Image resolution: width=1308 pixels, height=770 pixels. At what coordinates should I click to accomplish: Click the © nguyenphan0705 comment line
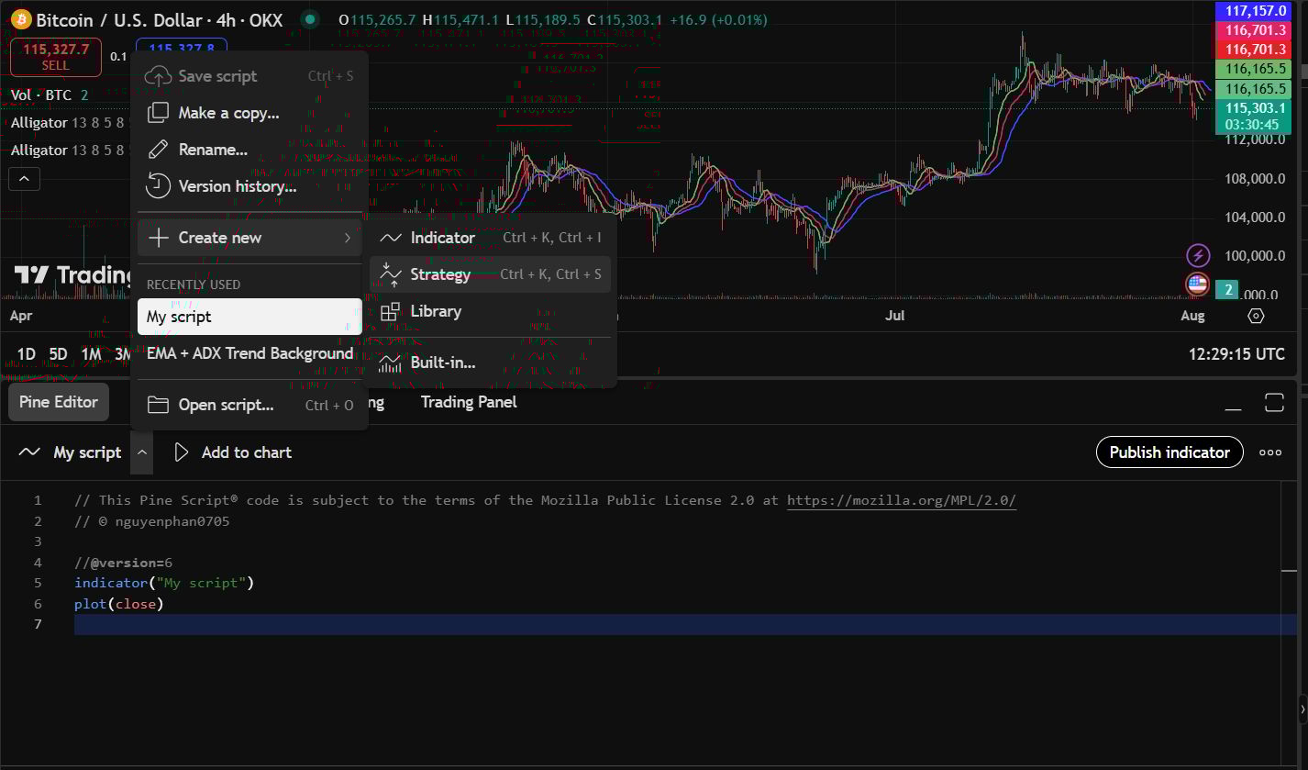click(152, 521)
